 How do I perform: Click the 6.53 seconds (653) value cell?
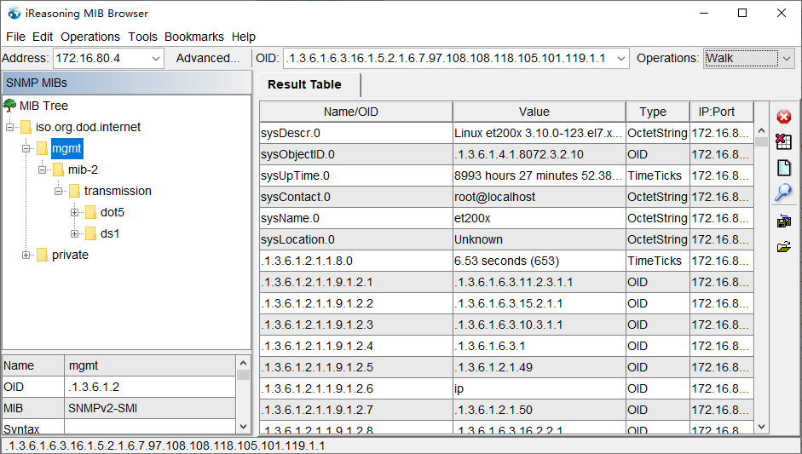click(x=539, y=261)
